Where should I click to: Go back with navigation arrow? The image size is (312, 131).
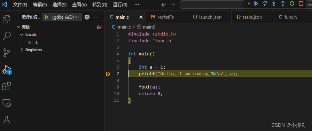(164, 5)
